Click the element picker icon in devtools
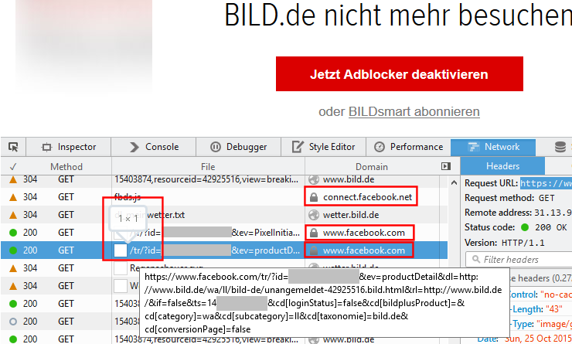Image resolution: width=572 pixels, height=344 pixels. (x=13, y=147)
